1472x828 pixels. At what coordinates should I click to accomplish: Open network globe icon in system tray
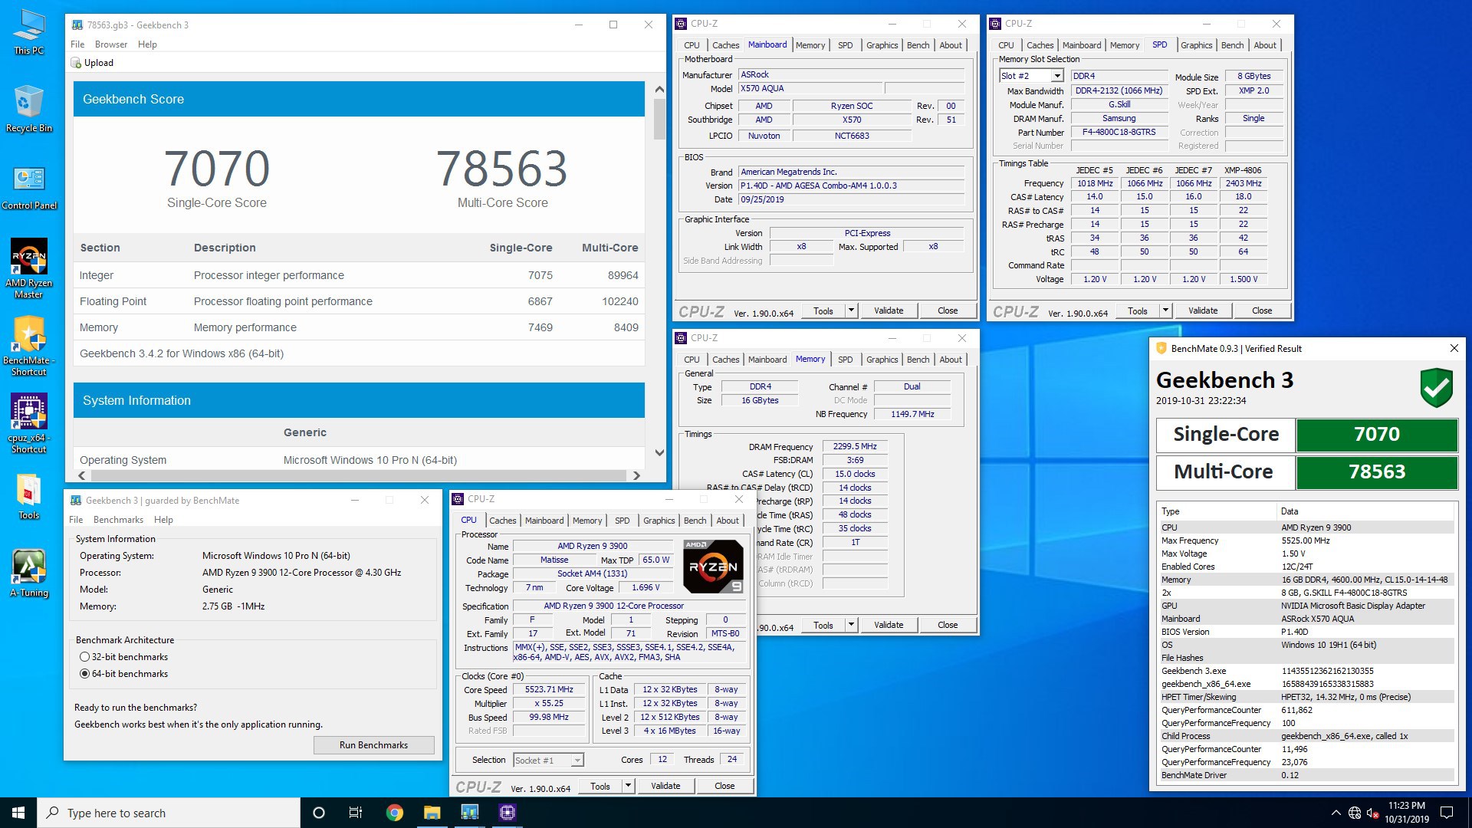[x=1355, y=813]
